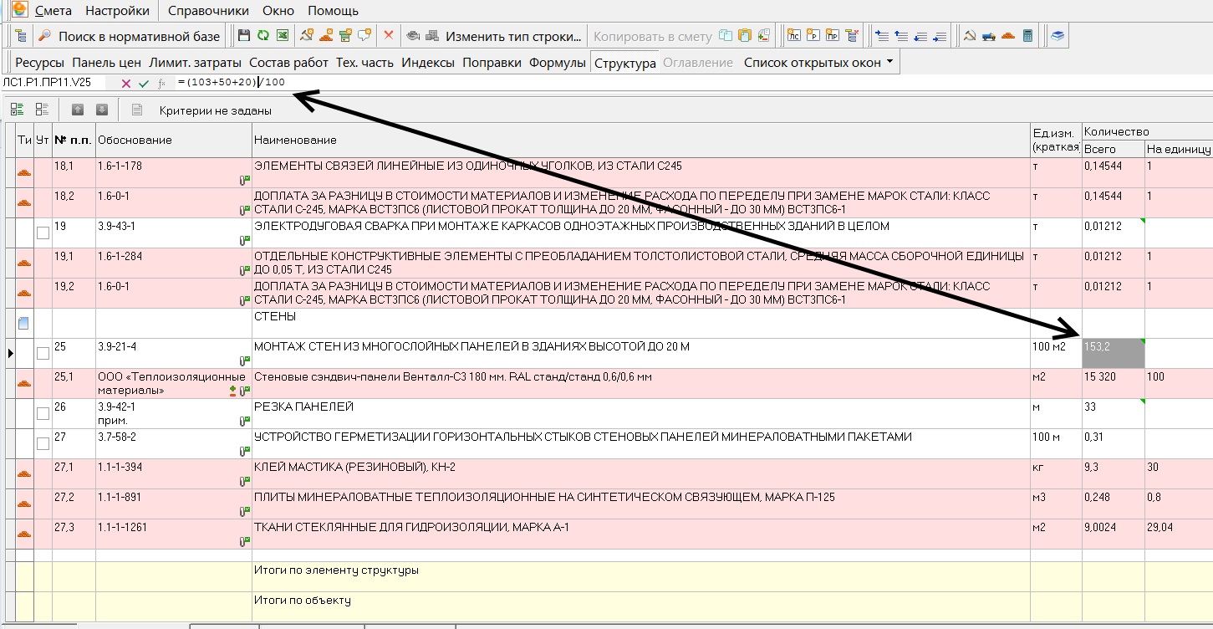Click the Обоснование column header

(173, 140)
